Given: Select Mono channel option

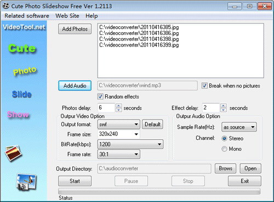Looking at the screenshot, I should [x=224, y=149].
